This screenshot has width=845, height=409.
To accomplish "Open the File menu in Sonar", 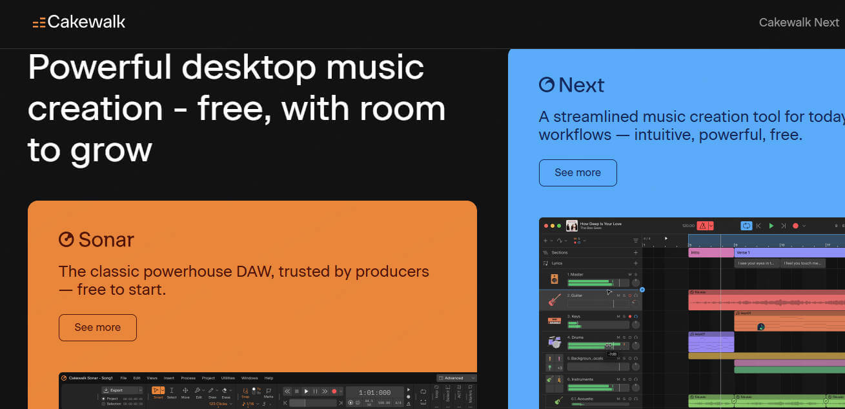I will coord(123,378).
